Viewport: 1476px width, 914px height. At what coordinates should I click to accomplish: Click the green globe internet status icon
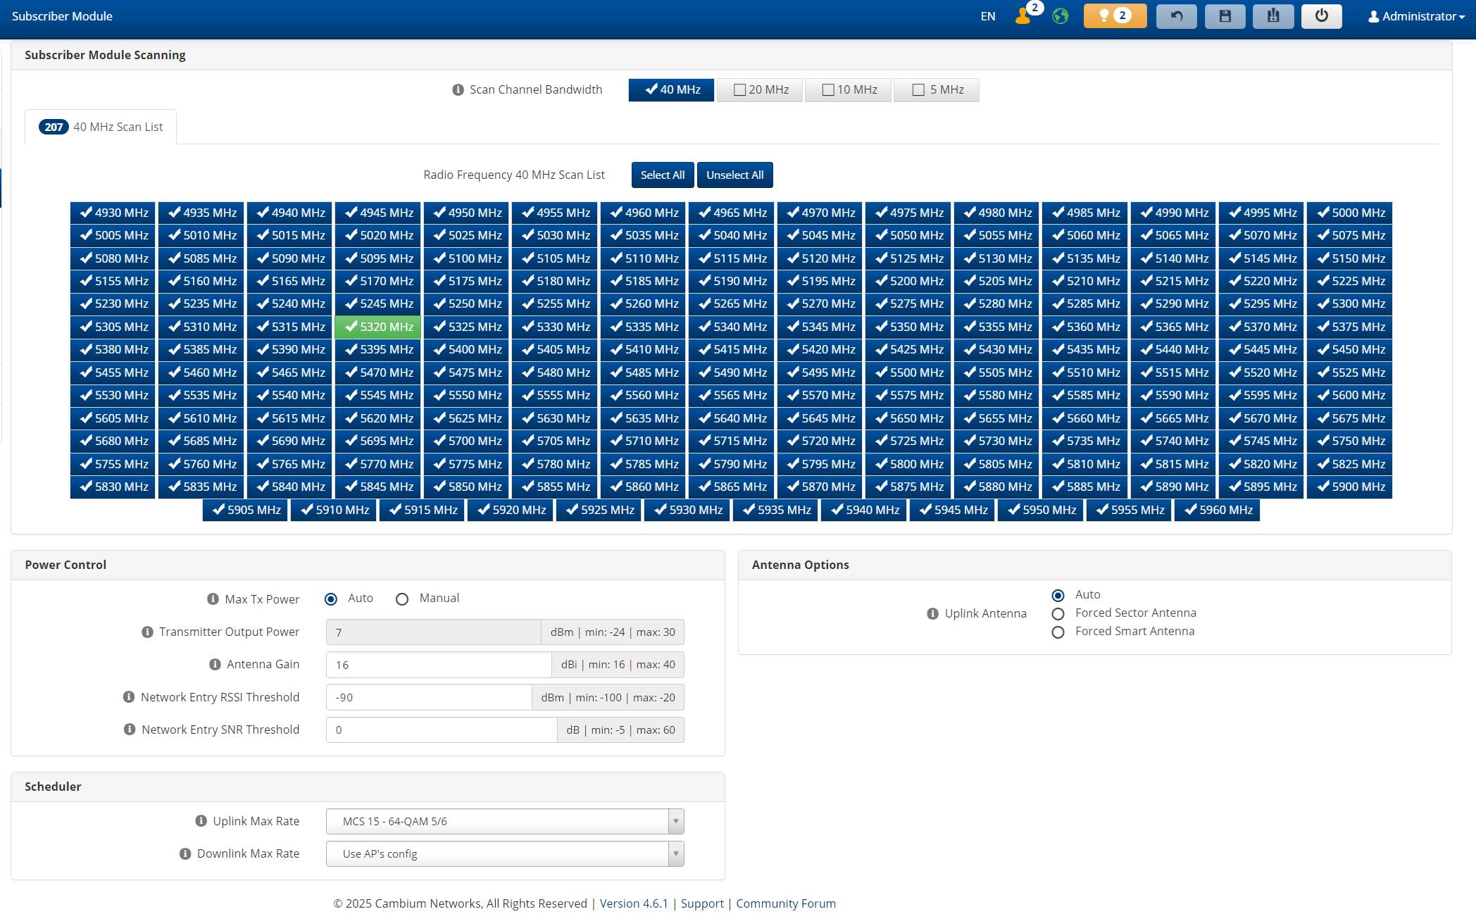coord(1060,15)
